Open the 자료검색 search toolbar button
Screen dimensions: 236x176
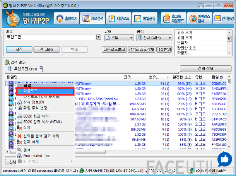tap(92, 19)
